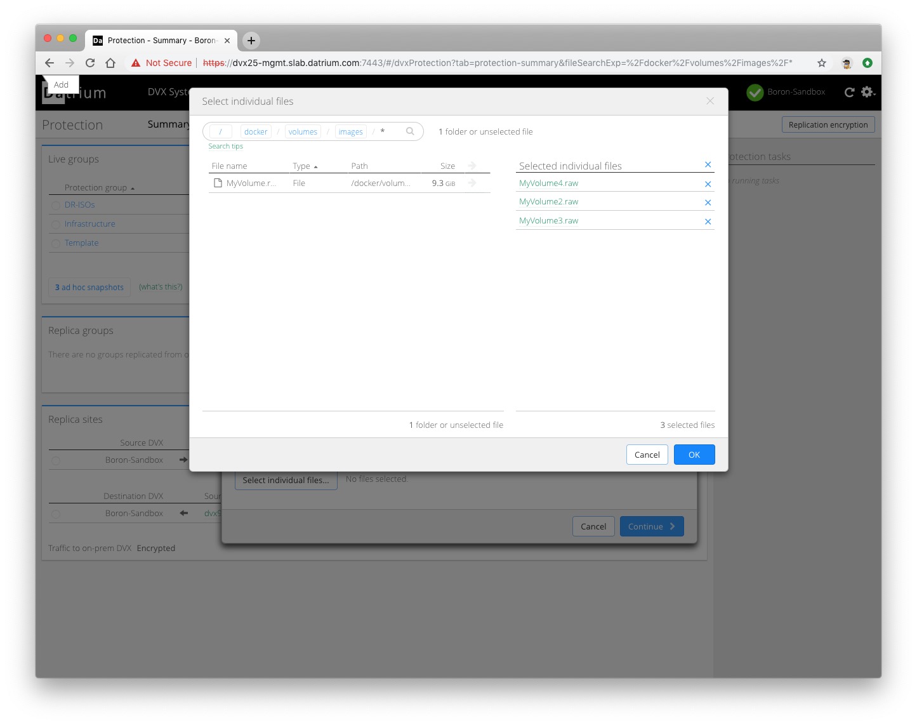Close the Select individual files dialog
The image size is (917, 725).
click(710, 101)
